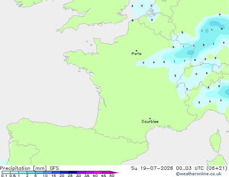
Task: Pick the legend swatch between 0.1 and 0.5
Action: [6, 172]
